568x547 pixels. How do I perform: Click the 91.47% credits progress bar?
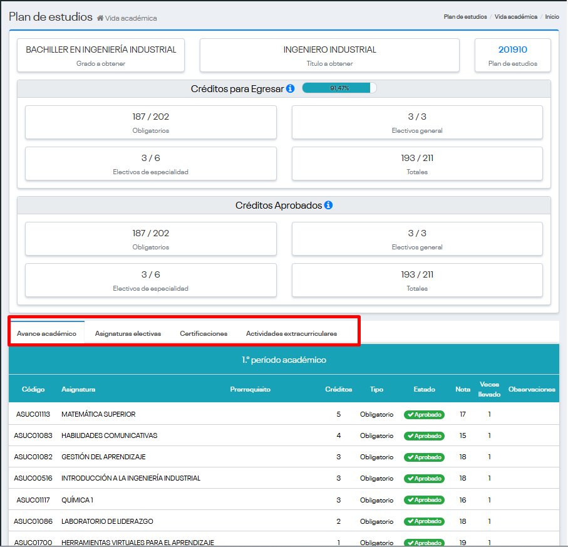point(339,88)
